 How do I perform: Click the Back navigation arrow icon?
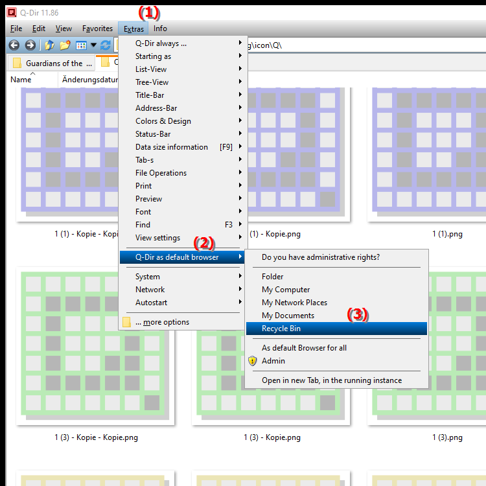pyautogui.click(x=14, y=45)
